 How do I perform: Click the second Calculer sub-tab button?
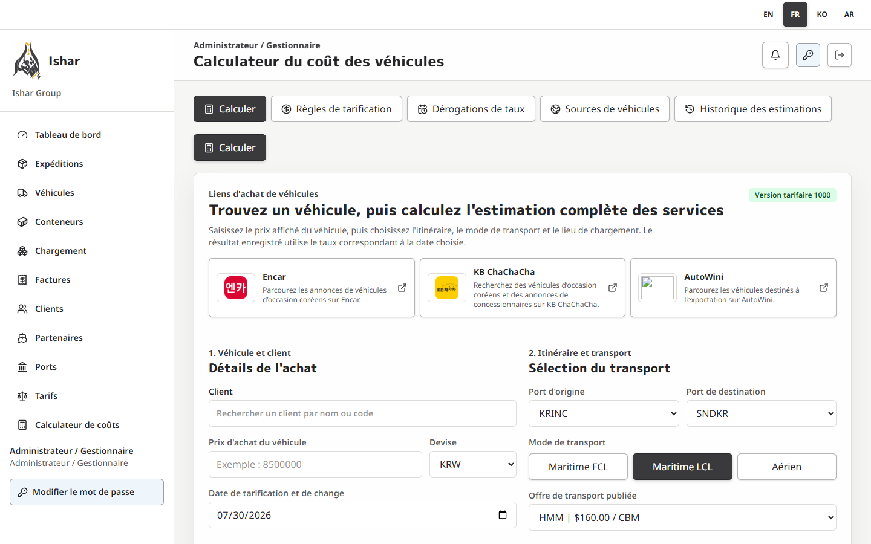click(x=230, y=147)
